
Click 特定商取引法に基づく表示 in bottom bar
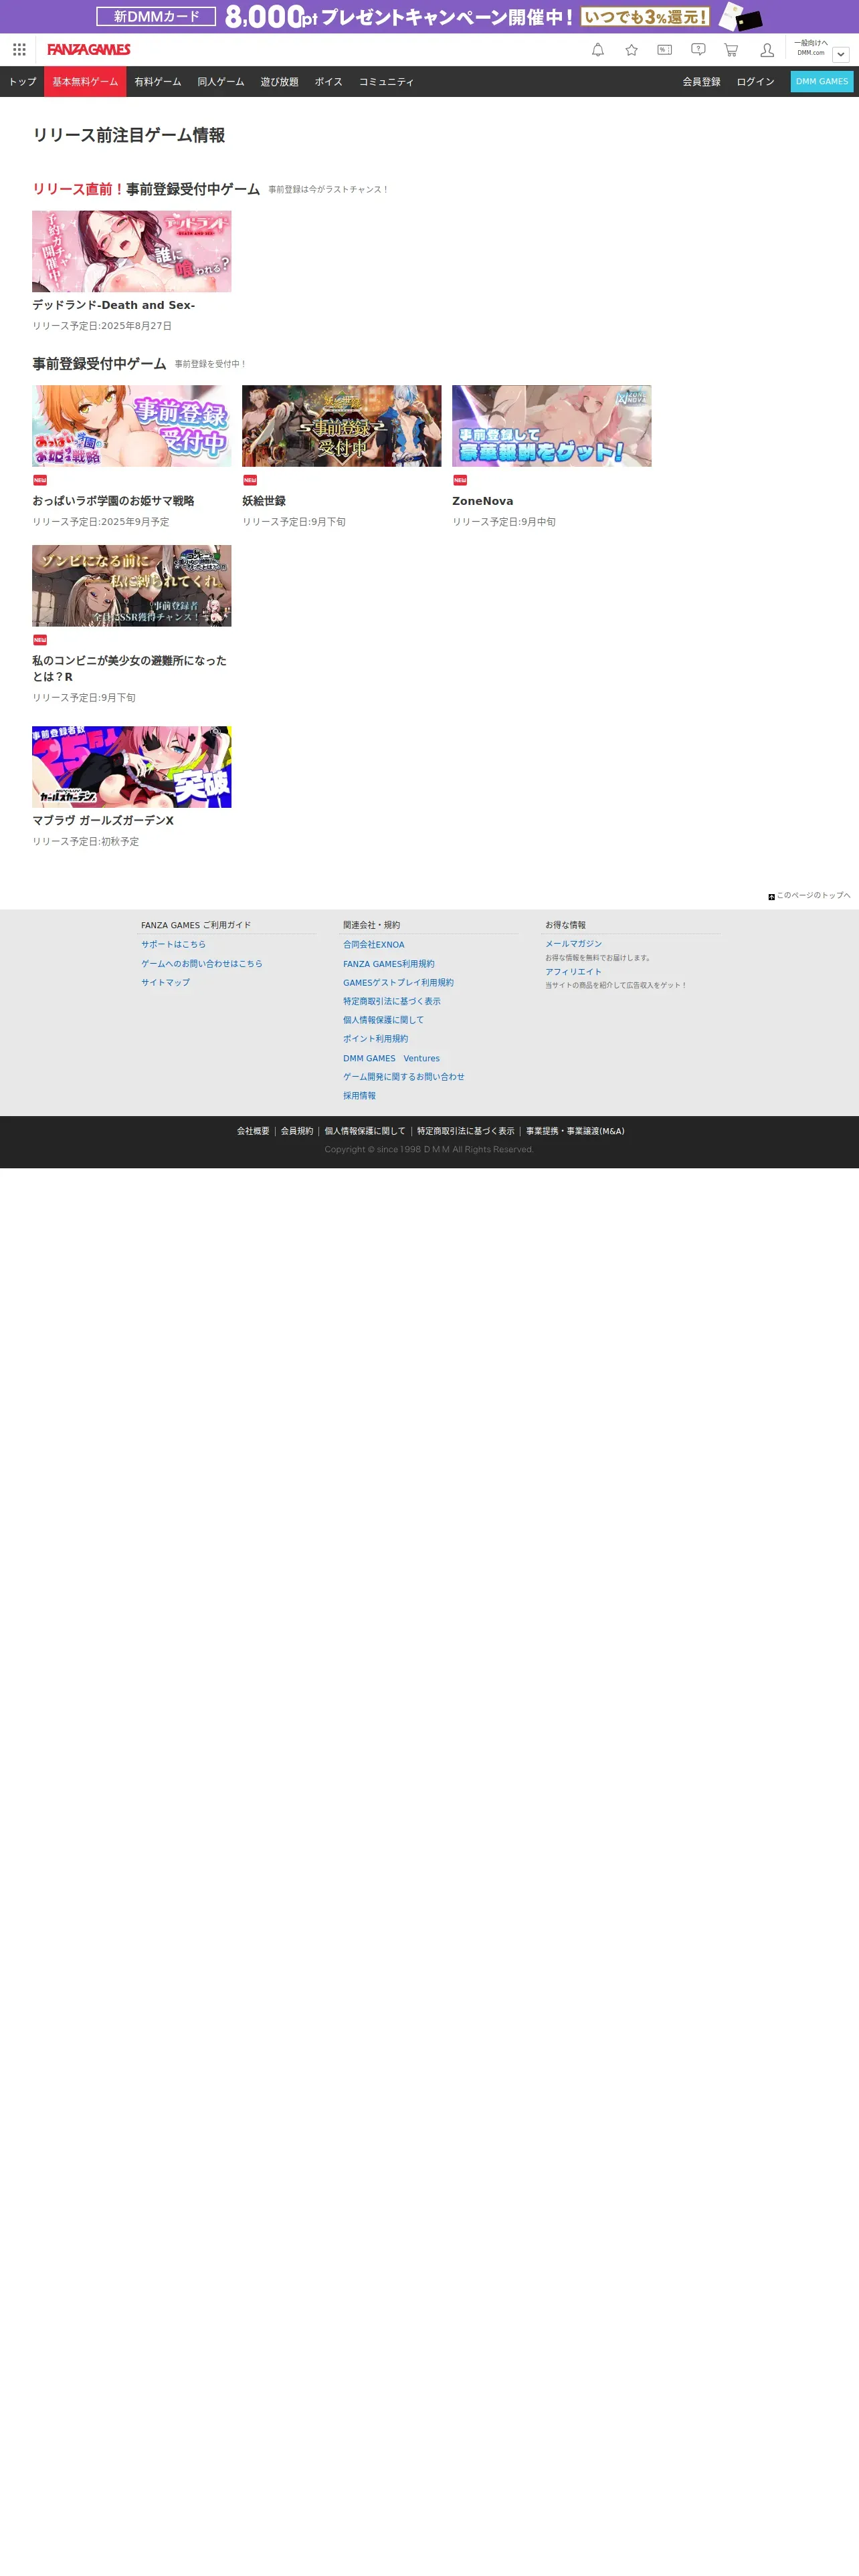click(x=466, y=1131)
